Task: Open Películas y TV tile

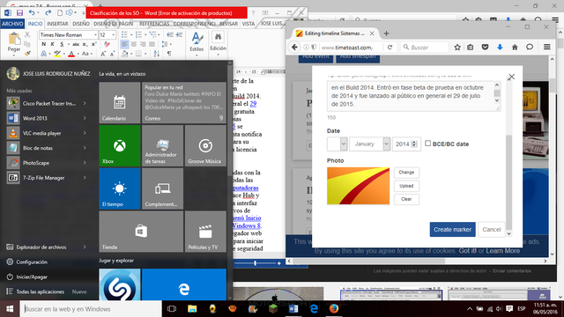Action: pyautogui.click(x=205, y=232)
